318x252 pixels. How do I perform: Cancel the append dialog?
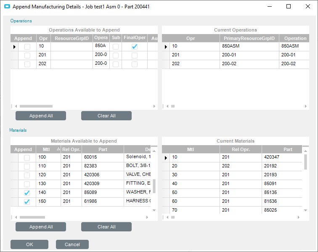coord(72,244)
